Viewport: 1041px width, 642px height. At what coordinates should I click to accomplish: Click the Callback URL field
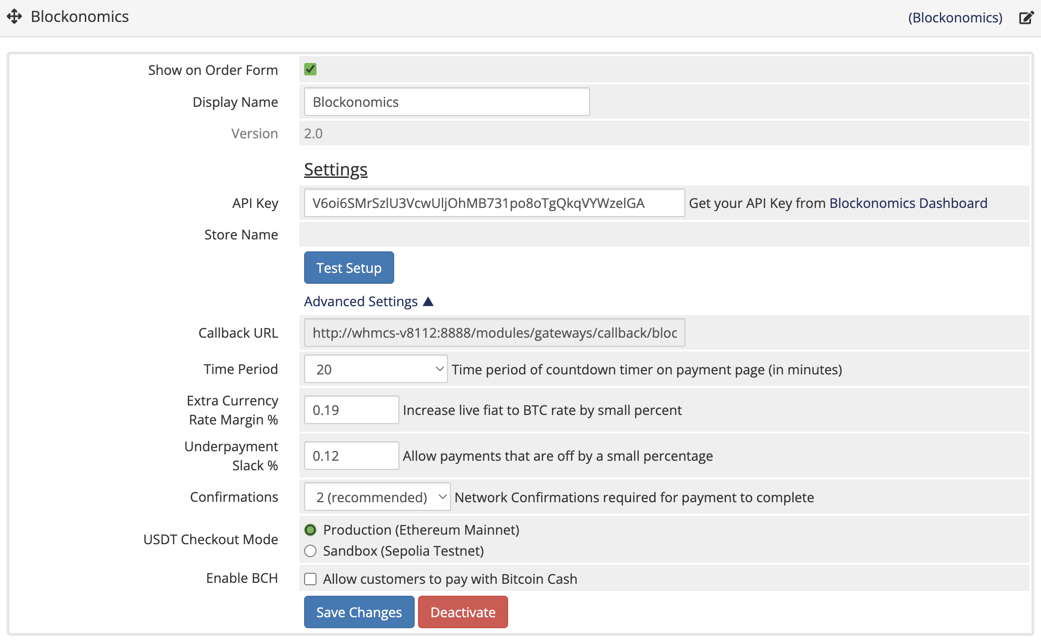coord(494,332)
